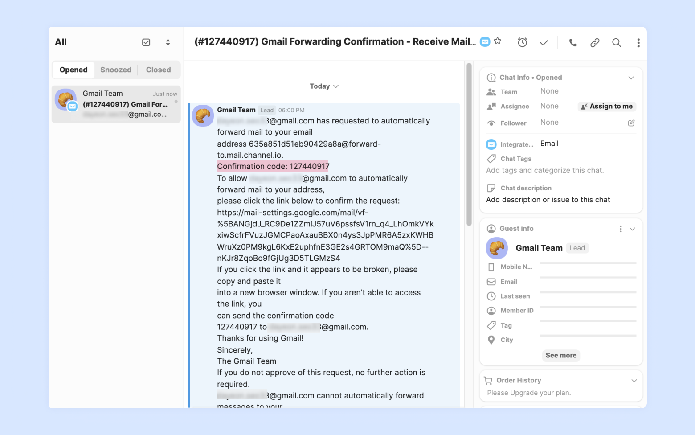This screenshot has height=435, width=695.
Task: Expand the Order History section
Action: (634, 381)
